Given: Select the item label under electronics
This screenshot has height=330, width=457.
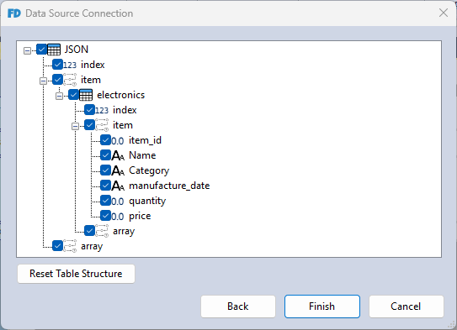Looking at the screenshot, I should coord(123,125).
